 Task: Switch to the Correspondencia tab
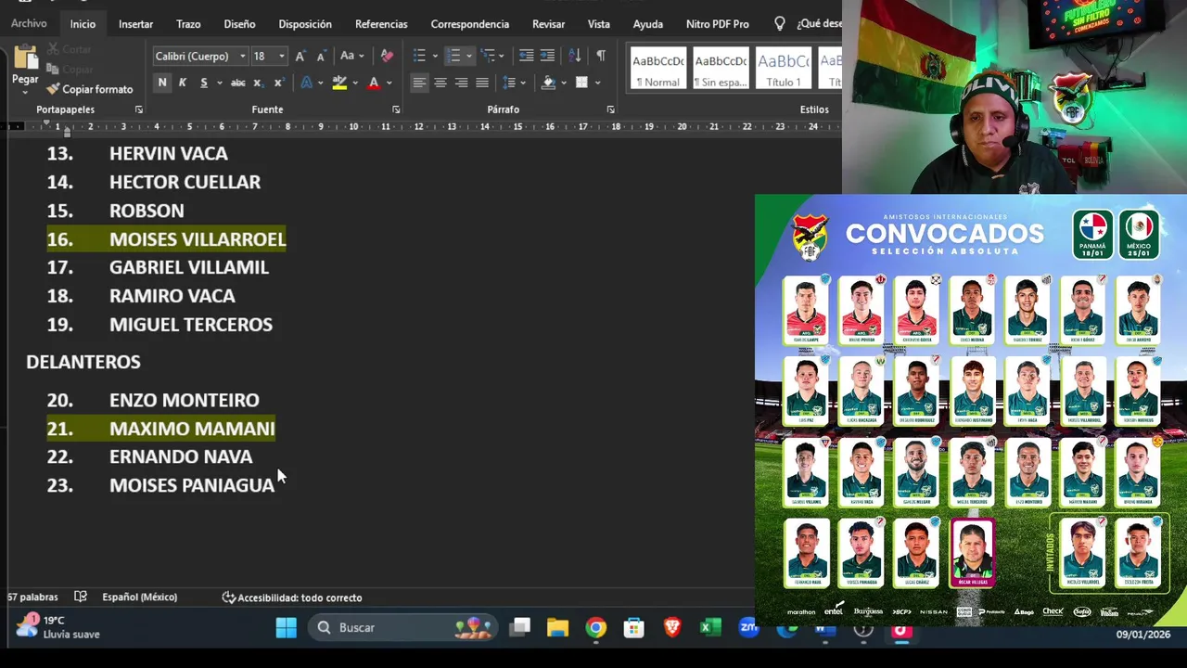pos(470,24)
